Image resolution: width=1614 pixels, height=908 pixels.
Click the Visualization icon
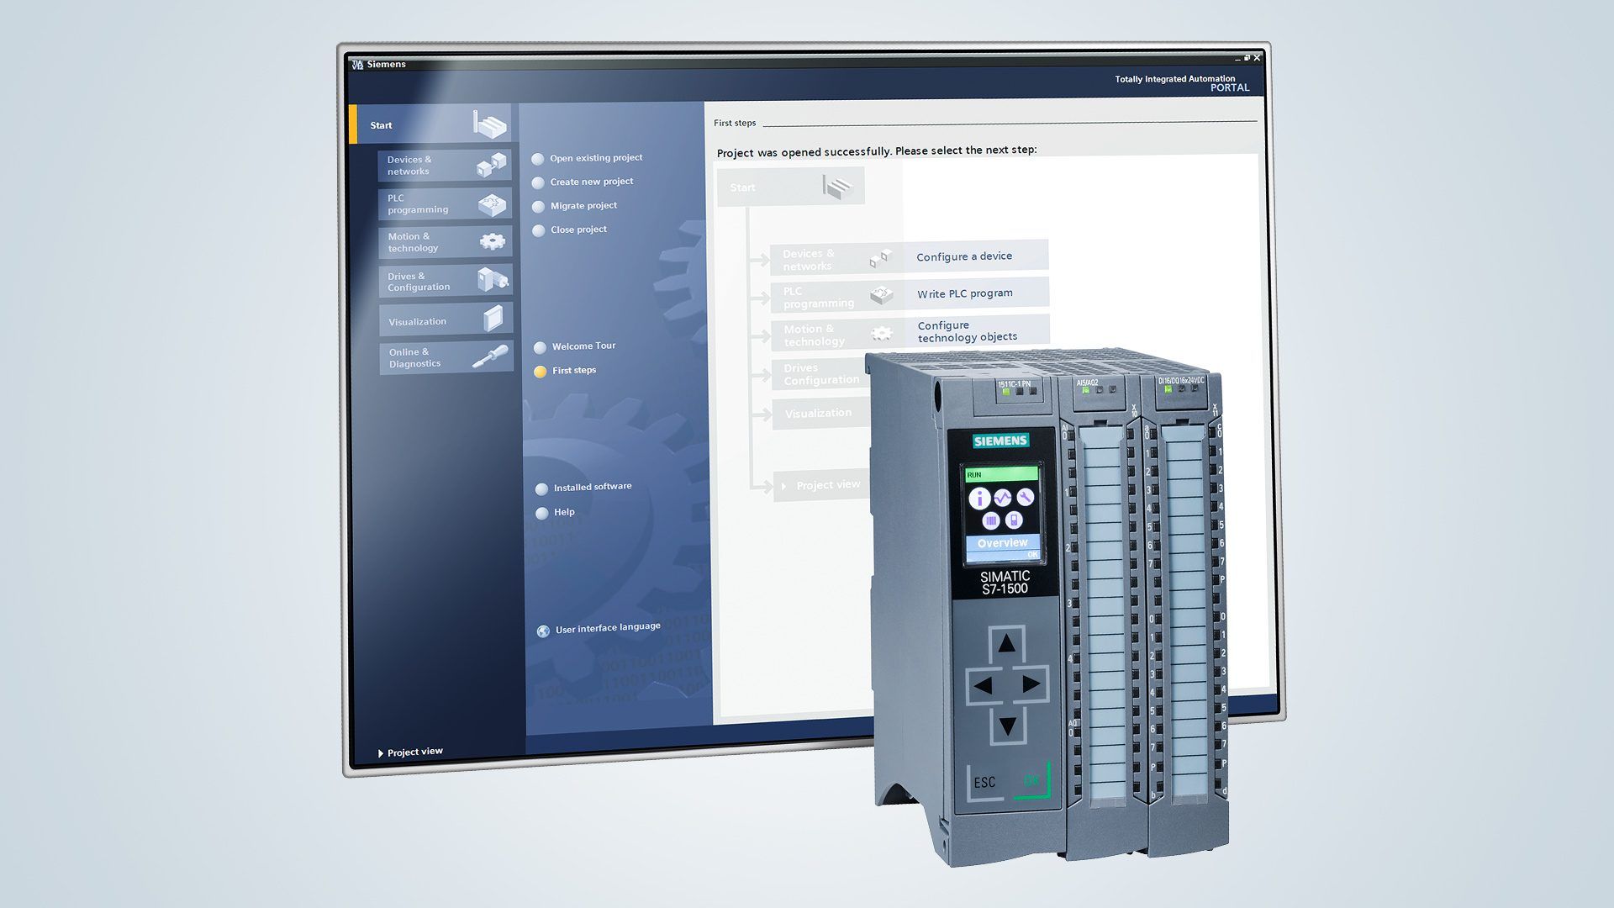pos(498,320)
